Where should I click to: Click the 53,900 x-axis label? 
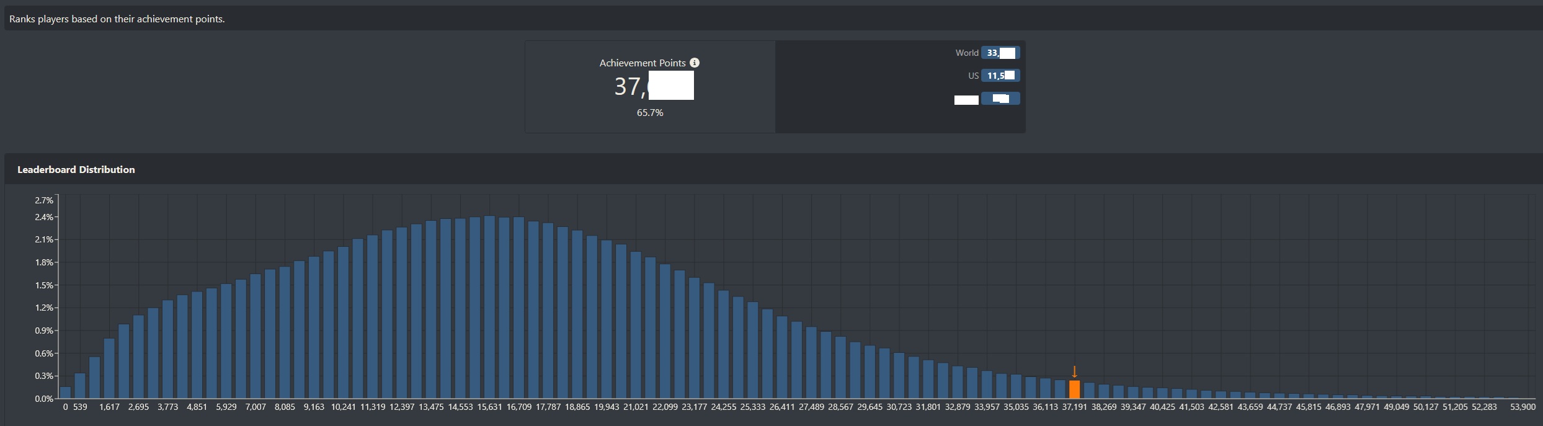(x=1523, y=407)
